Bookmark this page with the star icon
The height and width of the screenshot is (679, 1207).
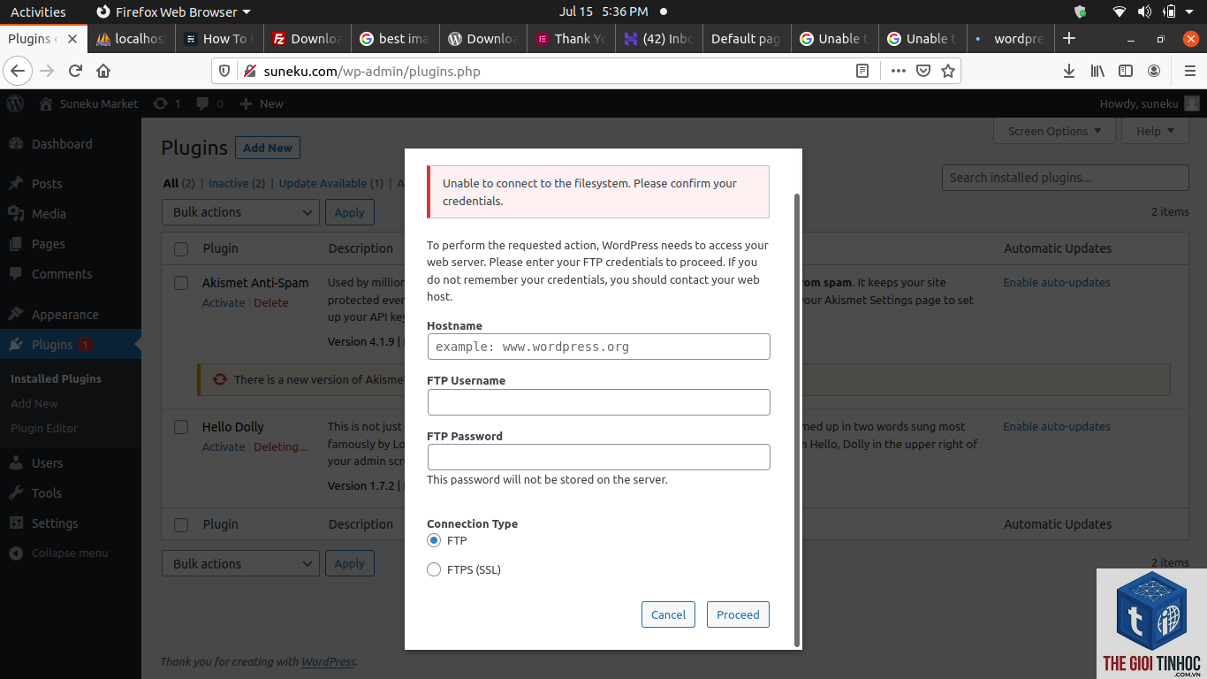tap(948, 71)
